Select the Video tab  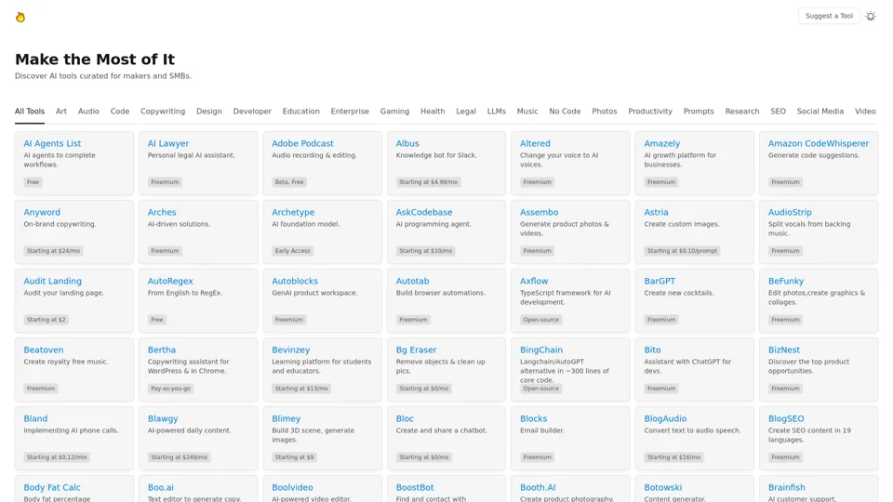(x=865, y=112)
